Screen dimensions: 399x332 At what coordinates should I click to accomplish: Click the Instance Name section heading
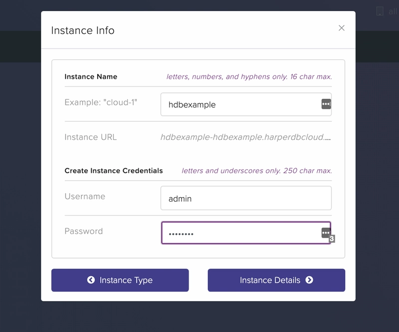tap(91, 77)
